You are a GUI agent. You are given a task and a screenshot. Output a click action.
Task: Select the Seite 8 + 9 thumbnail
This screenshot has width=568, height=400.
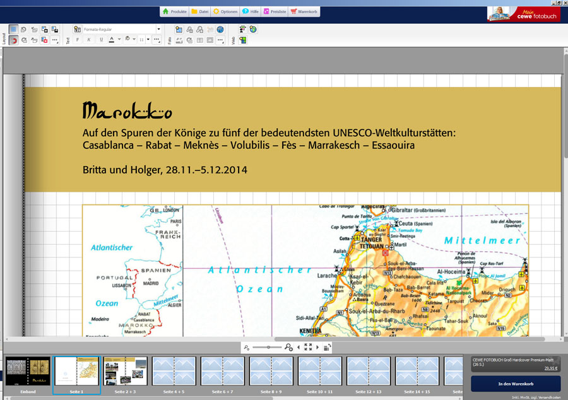[x=271, y=371]
